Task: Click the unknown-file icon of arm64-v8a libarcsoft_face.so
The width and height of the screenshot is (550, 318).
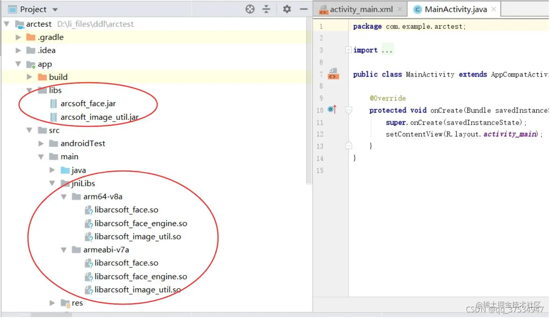Action: coord(89,210)
